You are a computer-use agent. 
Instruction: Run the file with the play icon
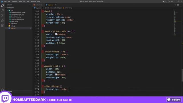click(x=175, y=5)
